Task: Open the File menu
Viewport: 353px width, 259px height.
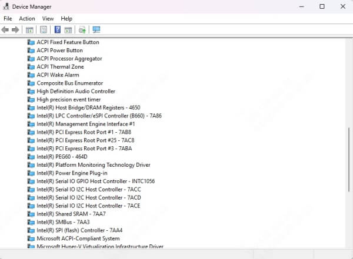Action: [x=8, y=19]
